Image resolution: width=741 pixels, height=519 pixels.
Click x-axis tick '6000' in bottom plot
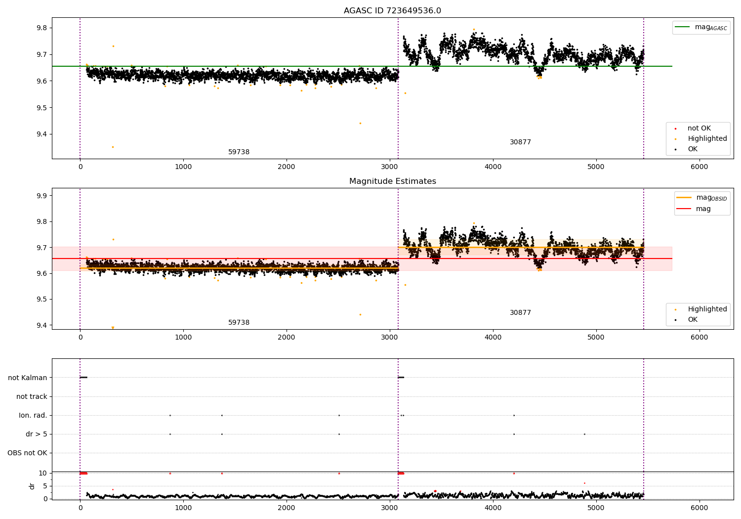click(699, 508)
